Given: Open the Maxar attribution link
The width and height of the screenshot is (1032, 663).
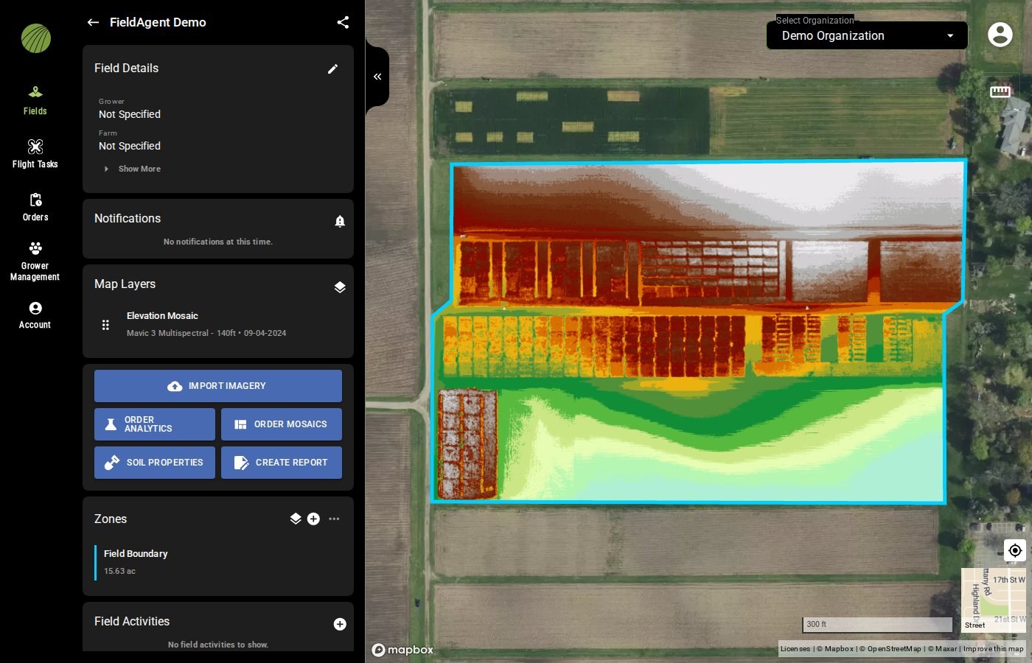Looking at the screenshot, I should click(x=942, y=649).
